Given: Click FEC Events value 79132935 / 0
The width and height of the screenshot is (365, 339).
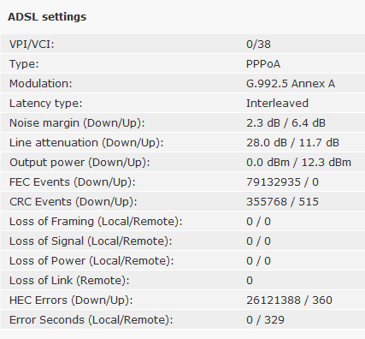Looking at the screenshot, I should pyautogui.click(x=282, y=182).
